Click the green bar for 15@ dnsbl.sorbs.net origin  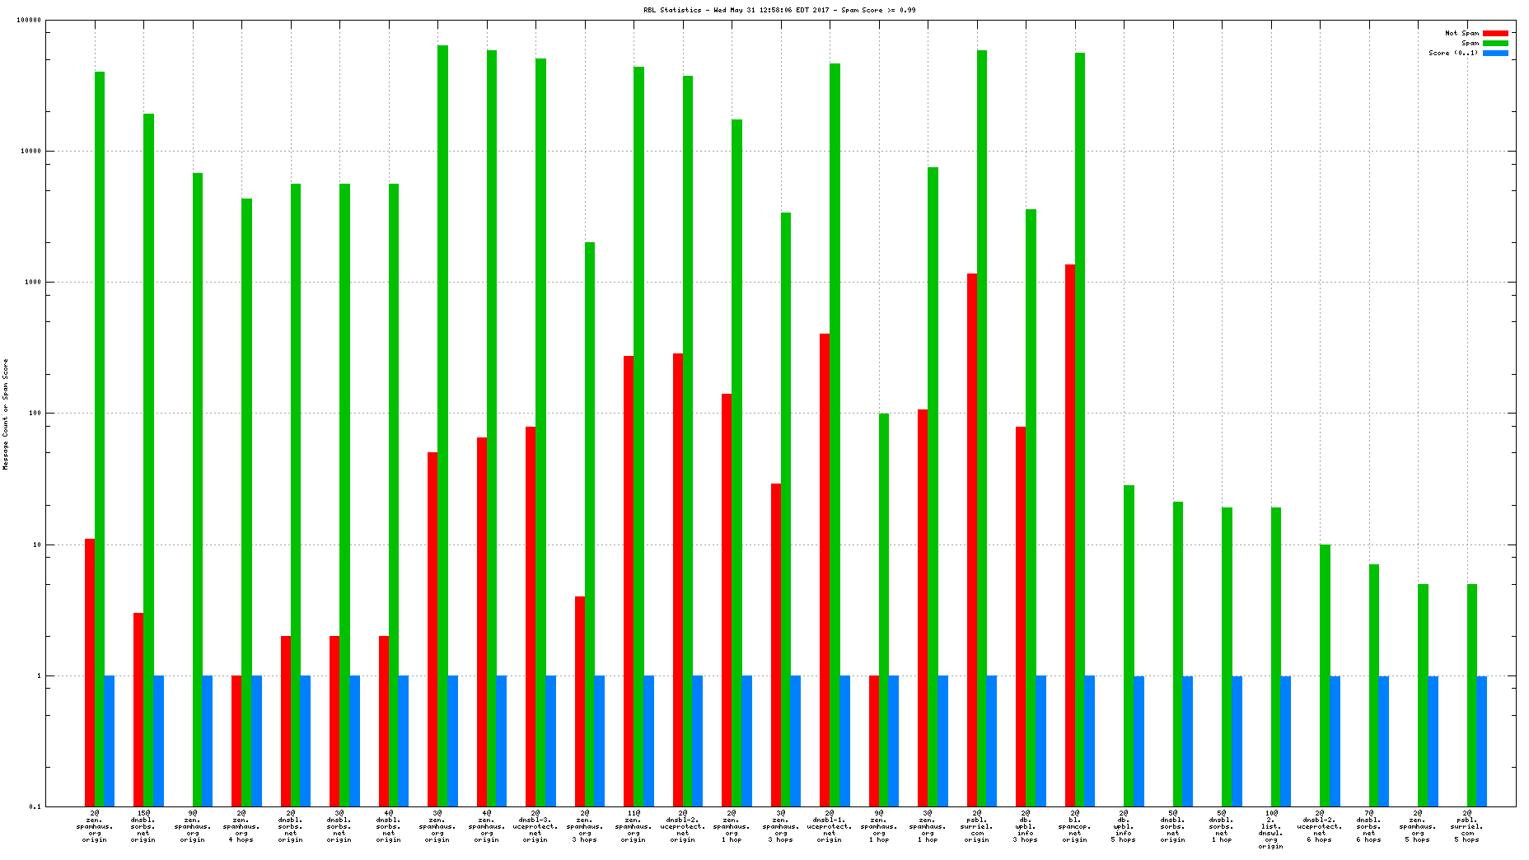pyautogui.click(x=148, y=460)
